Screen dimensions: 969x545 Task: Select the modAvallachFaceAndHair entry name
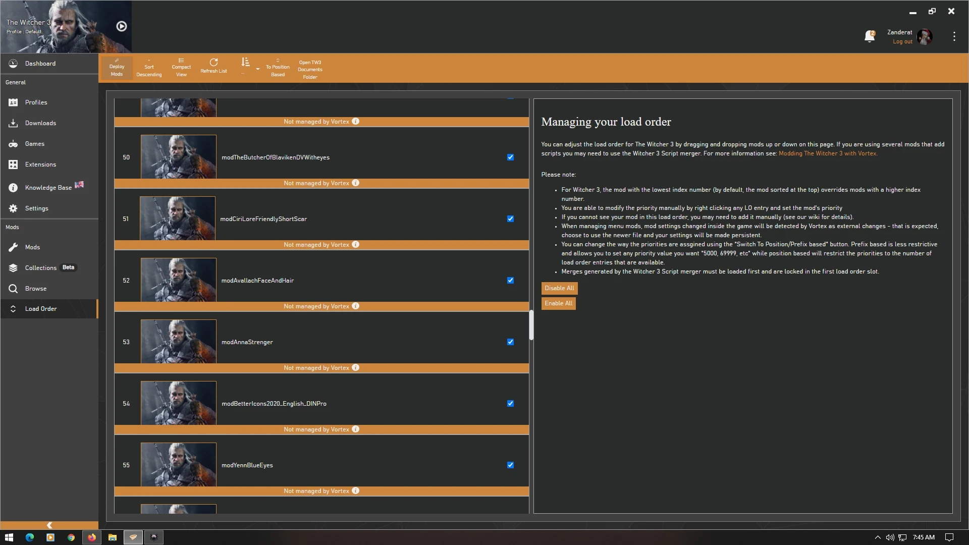tap(257, 281)
